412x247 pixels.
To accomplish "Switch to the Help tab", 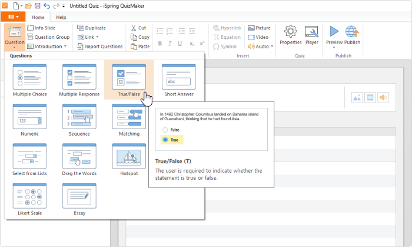I will [61, 17].
